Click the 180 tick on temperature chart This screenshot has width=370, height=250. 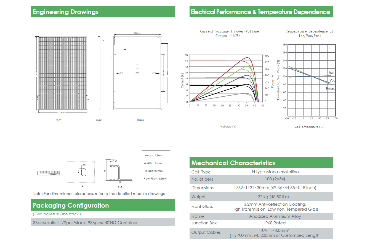pos(285,45)
